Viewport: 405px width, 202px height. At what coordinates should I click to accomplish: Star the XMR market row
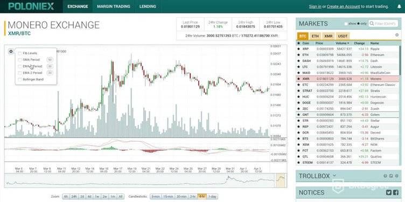click(x=298, y=79)
